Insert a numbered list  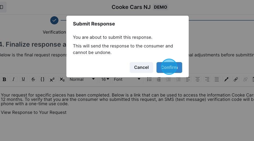(159, 79)
